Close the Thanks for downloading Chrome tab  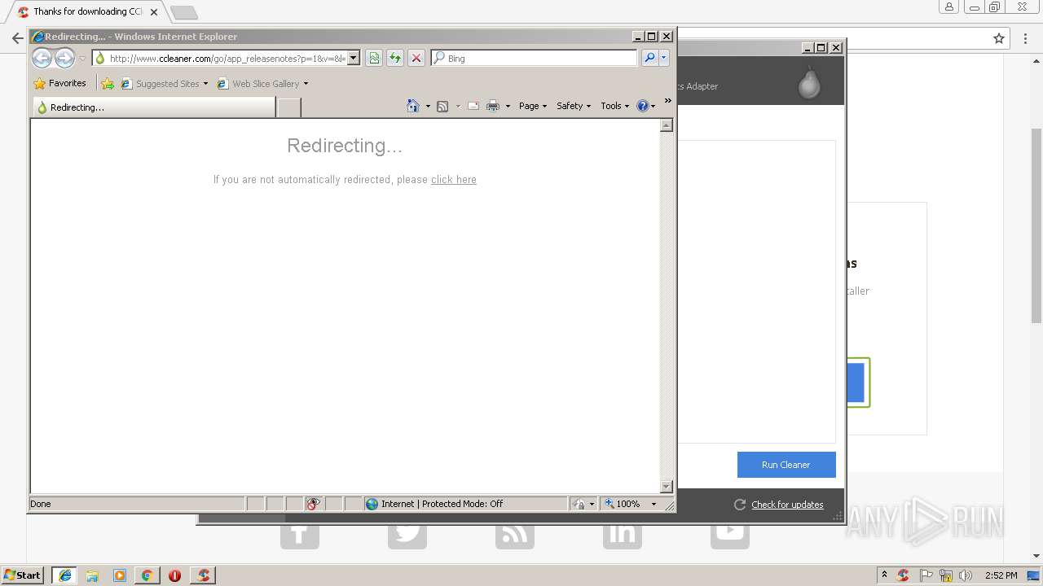tap(154, 12)
